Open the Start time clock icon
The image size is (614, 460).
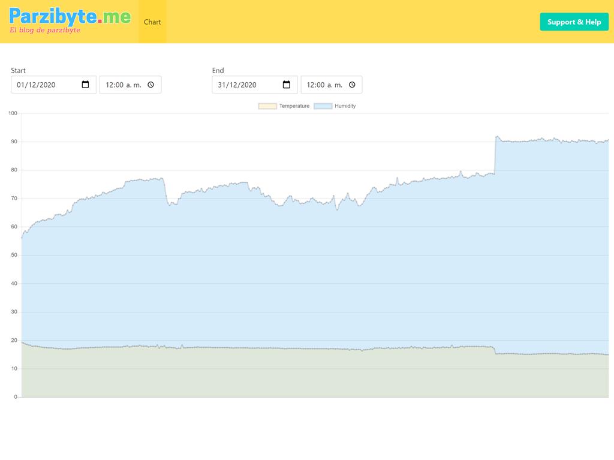[x=151, y=85]
